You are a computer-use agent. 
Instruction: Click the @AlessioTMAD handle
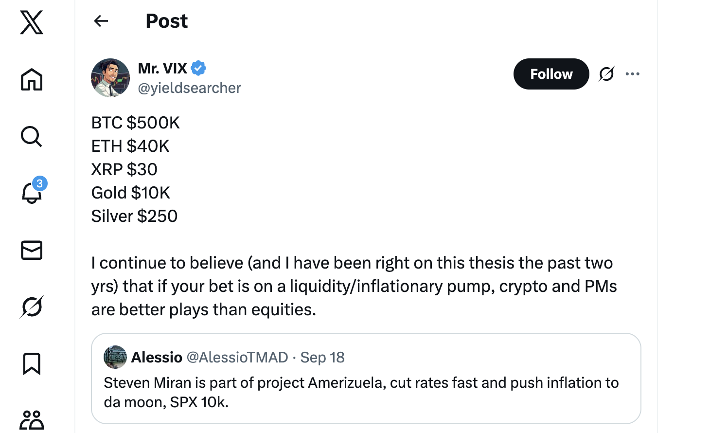click(x=237, y=358)
